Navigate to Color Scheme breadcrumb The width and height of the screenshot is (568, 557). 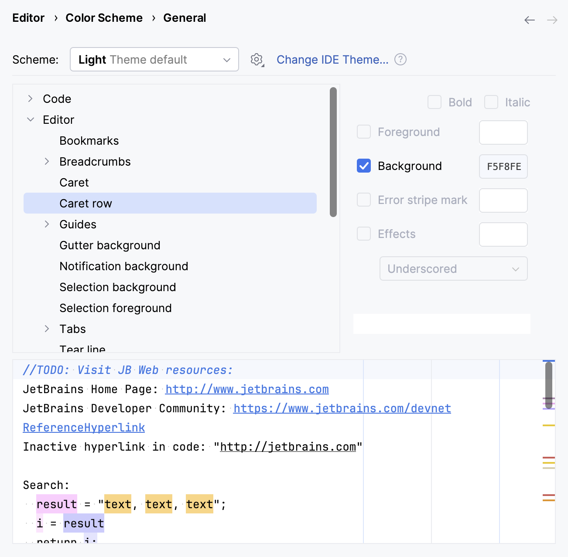[x=104, y=17]
